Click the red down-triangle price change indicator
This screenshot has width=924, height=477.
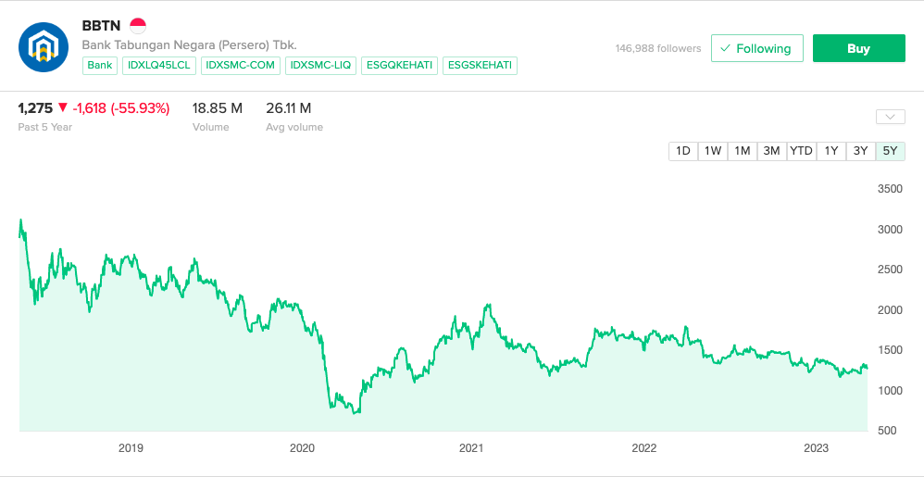click(x=63, y=107)
